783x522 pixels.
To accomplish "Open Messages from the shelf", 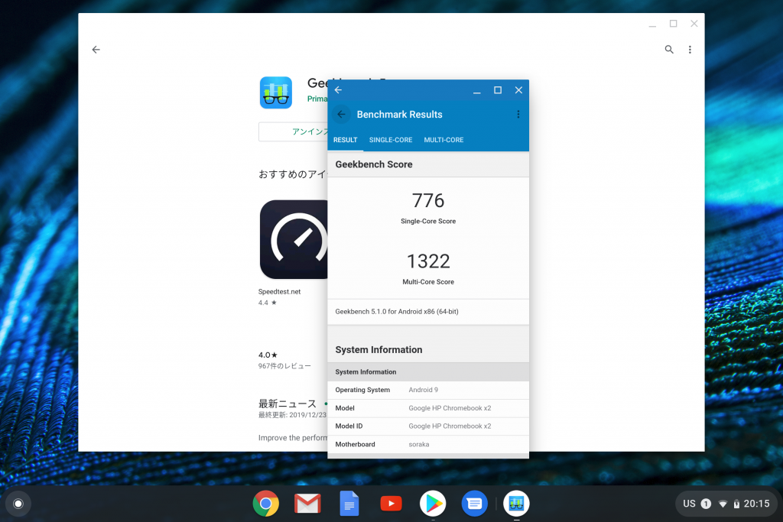I will pyautogui.click(x=474, y=504).
